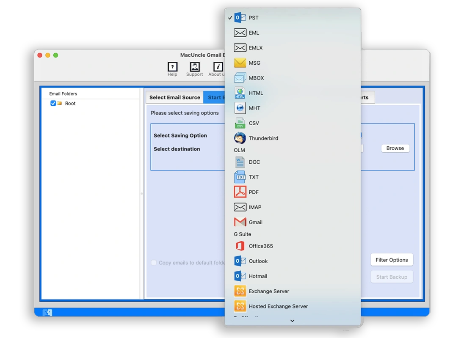Screen dimensions: 464x338
Task: Click the Hosted Exchange Server icon
Action: 240,306
